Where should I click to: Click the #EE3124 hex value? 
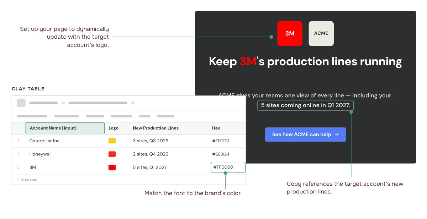pyautogui.click(x=221, y=154)
